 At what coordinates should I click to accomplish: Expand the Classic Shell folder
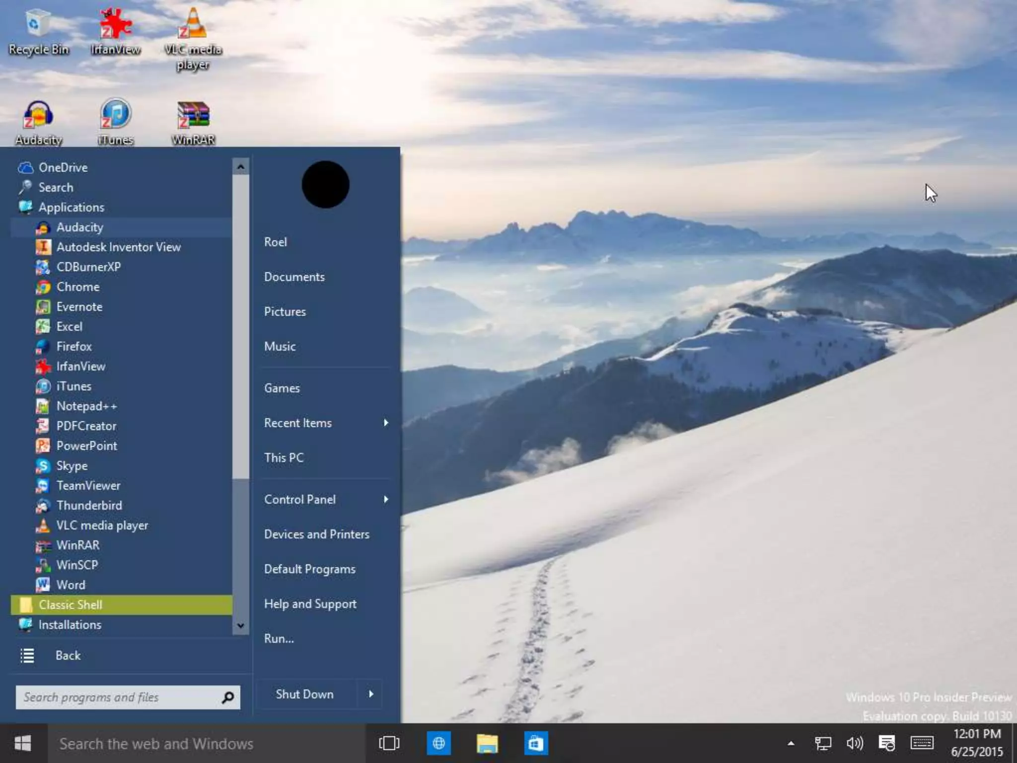coord(121,605)
